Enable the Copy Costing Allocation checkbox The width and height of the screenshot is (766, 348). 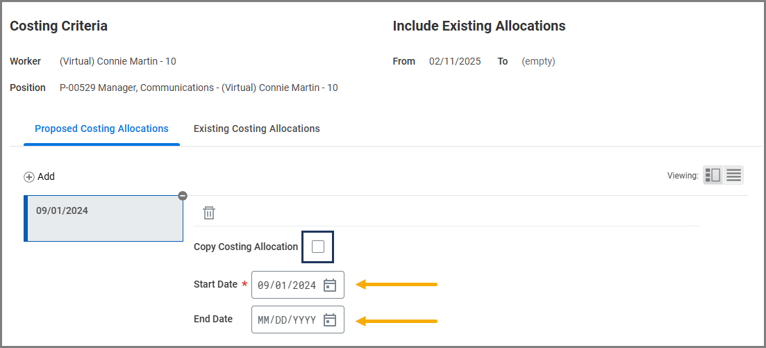318,247
